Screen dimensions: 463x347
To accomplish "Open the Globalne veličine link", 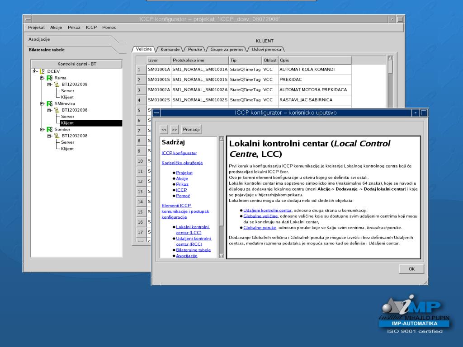I will pyautogui.click(x=261, y=216).
